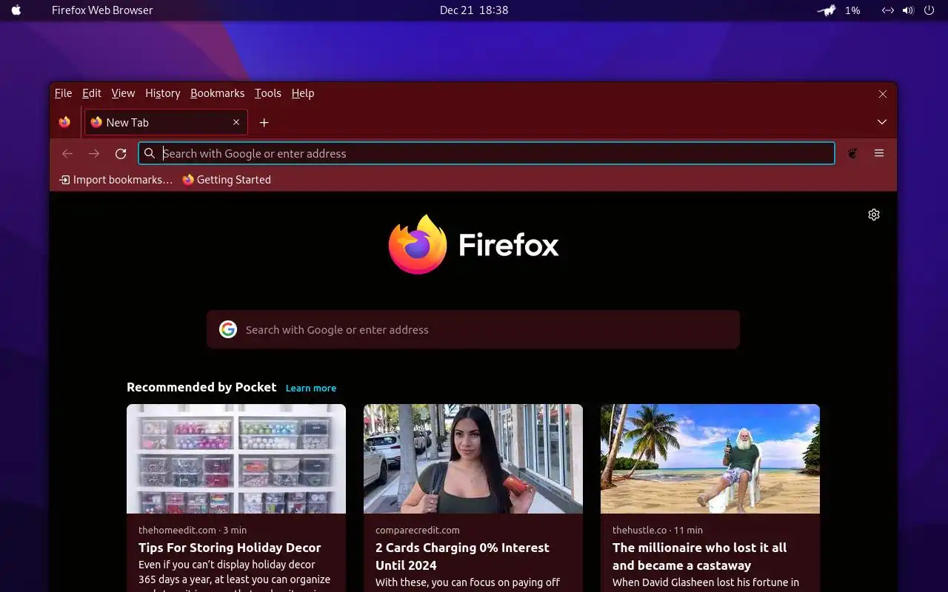Open the network connection status icon
The width and height of the screenshot is (948, 592).
(x=887, y=10)
